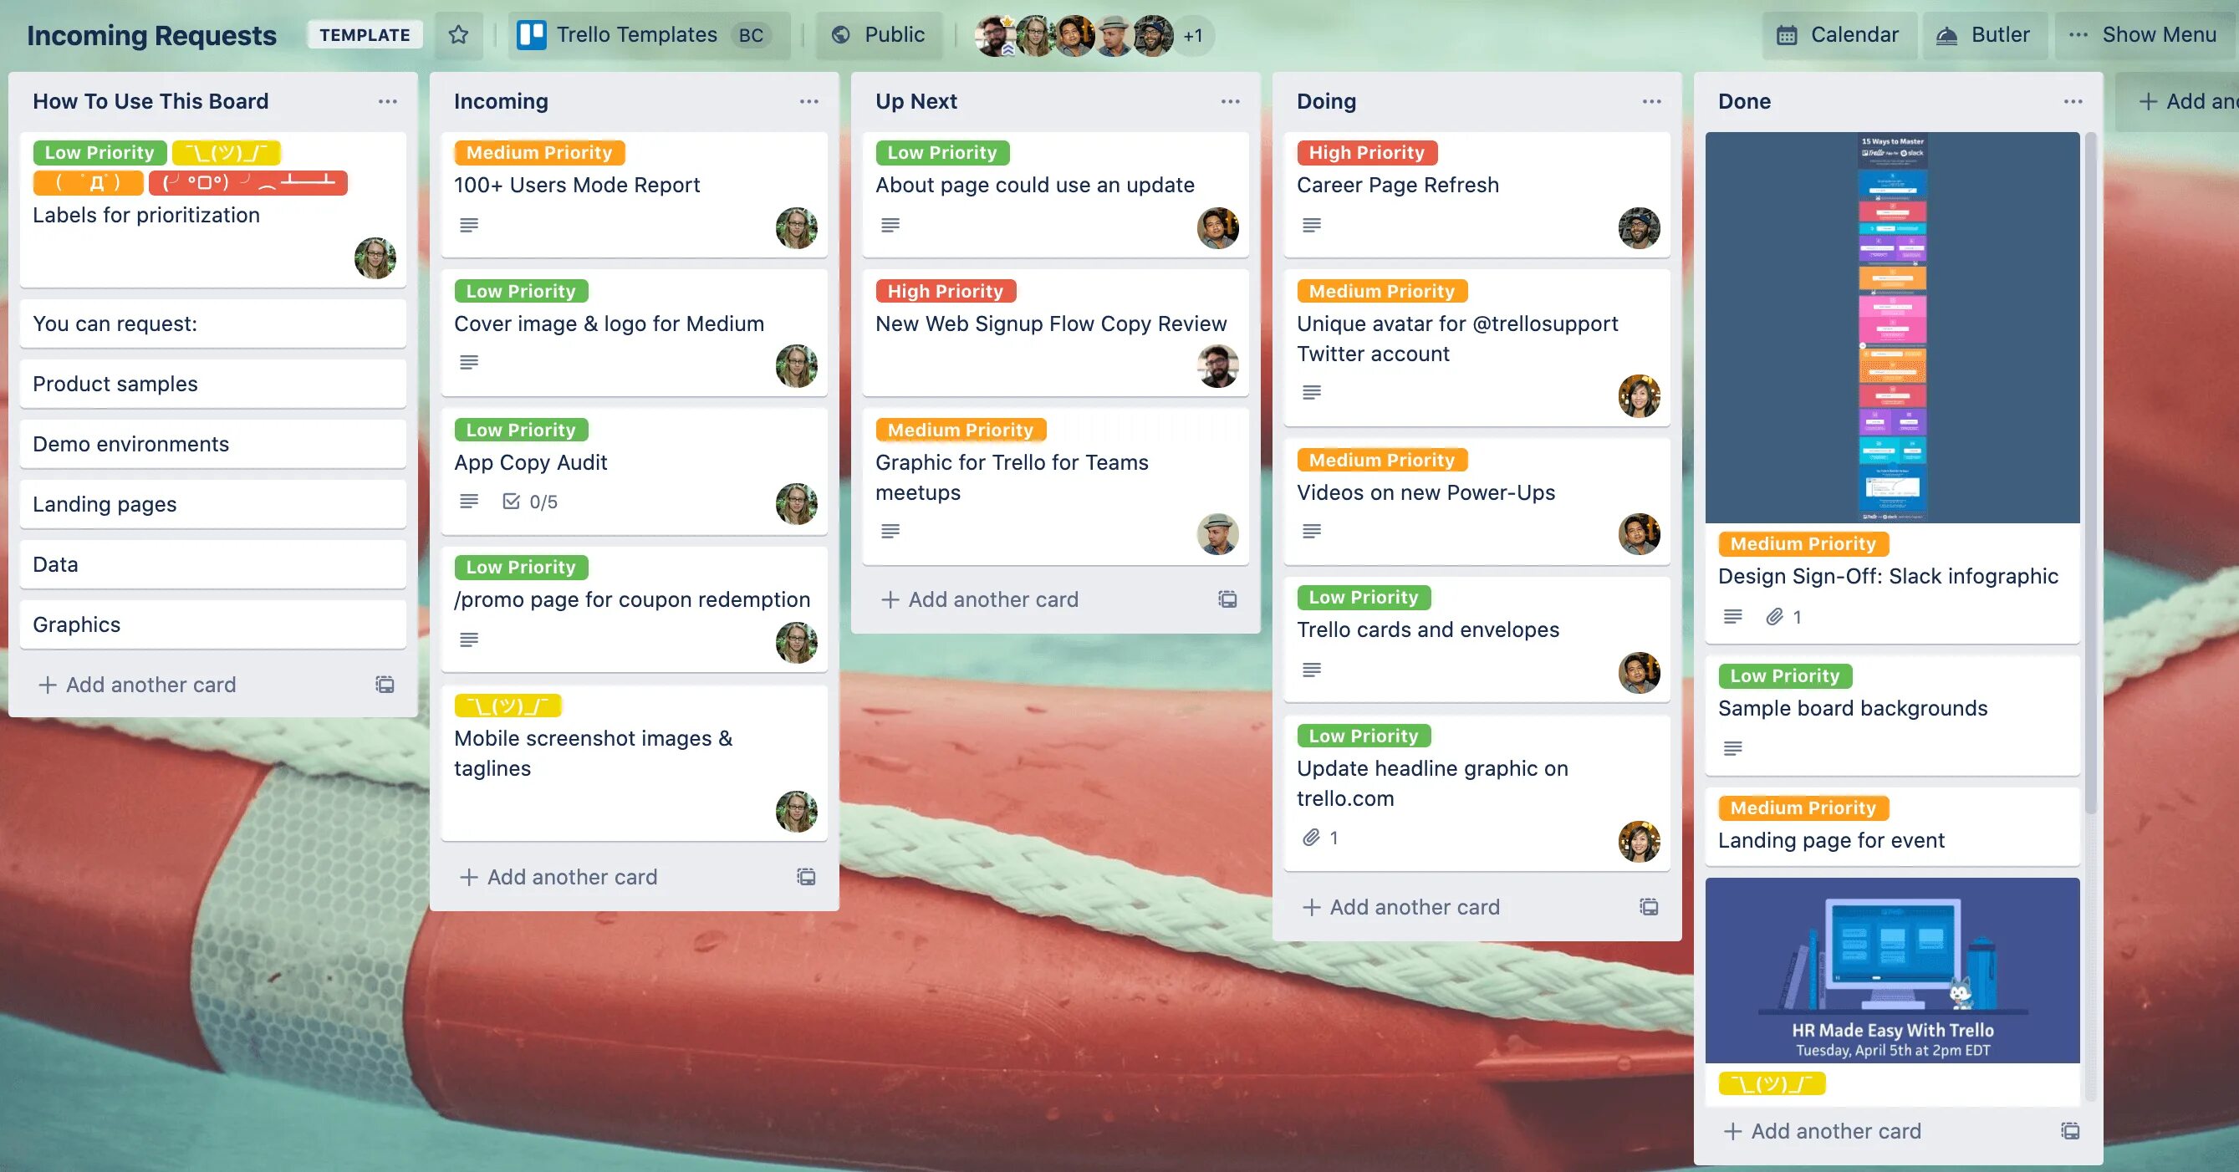Click the three-dot menu on Incoming list

coord(808,100)
